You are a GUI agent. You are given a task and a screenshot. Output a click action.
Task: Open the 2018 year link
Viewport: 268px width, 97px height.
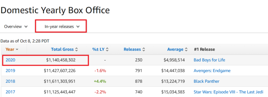10,81
